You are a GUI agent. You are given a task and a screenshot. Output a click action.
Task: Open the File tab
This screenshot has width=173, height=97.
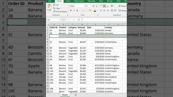pyautogui.click(x=50, y=1)
